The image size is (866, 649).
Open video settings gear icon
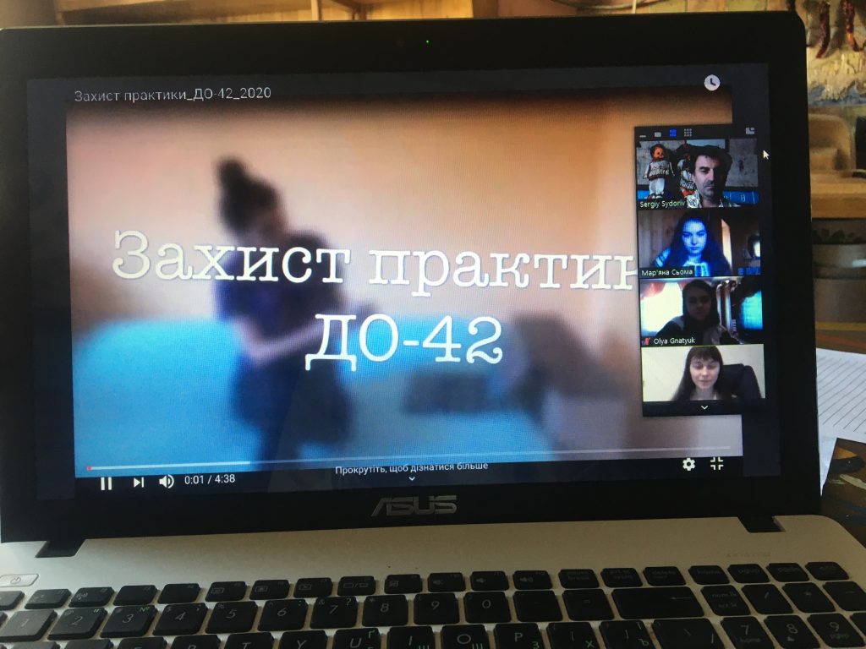click(688, 464)
